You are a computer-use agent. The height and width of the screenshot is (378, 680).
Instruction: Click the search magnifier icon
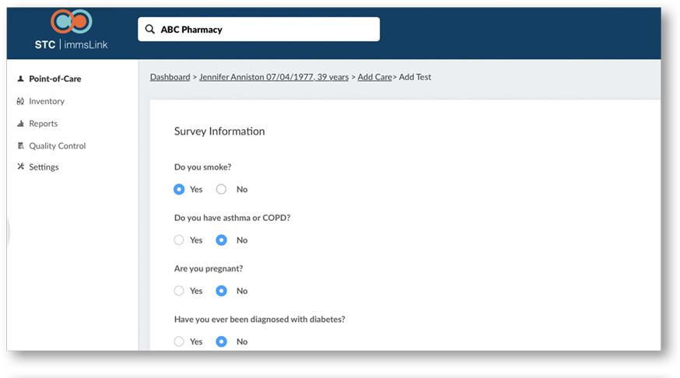click(x=149, y=29)
